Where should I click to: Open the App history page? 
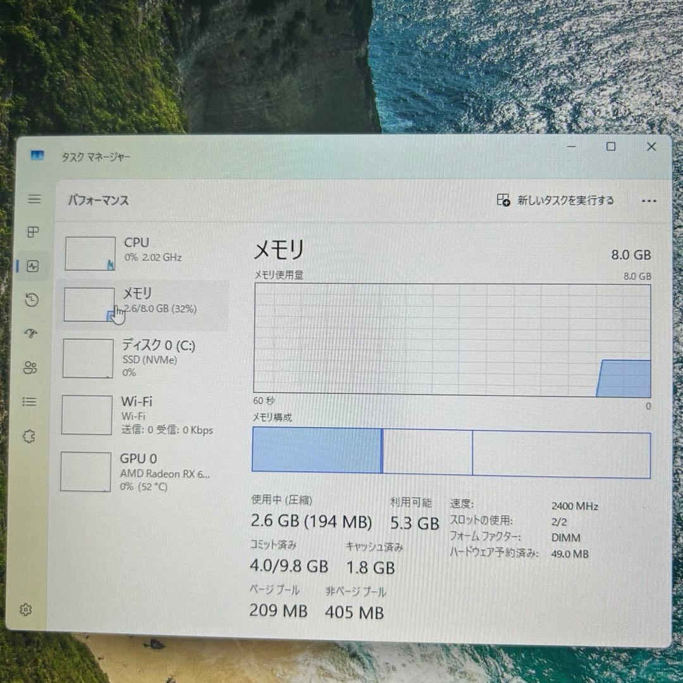pyautogui.click(x=30, y=300)
